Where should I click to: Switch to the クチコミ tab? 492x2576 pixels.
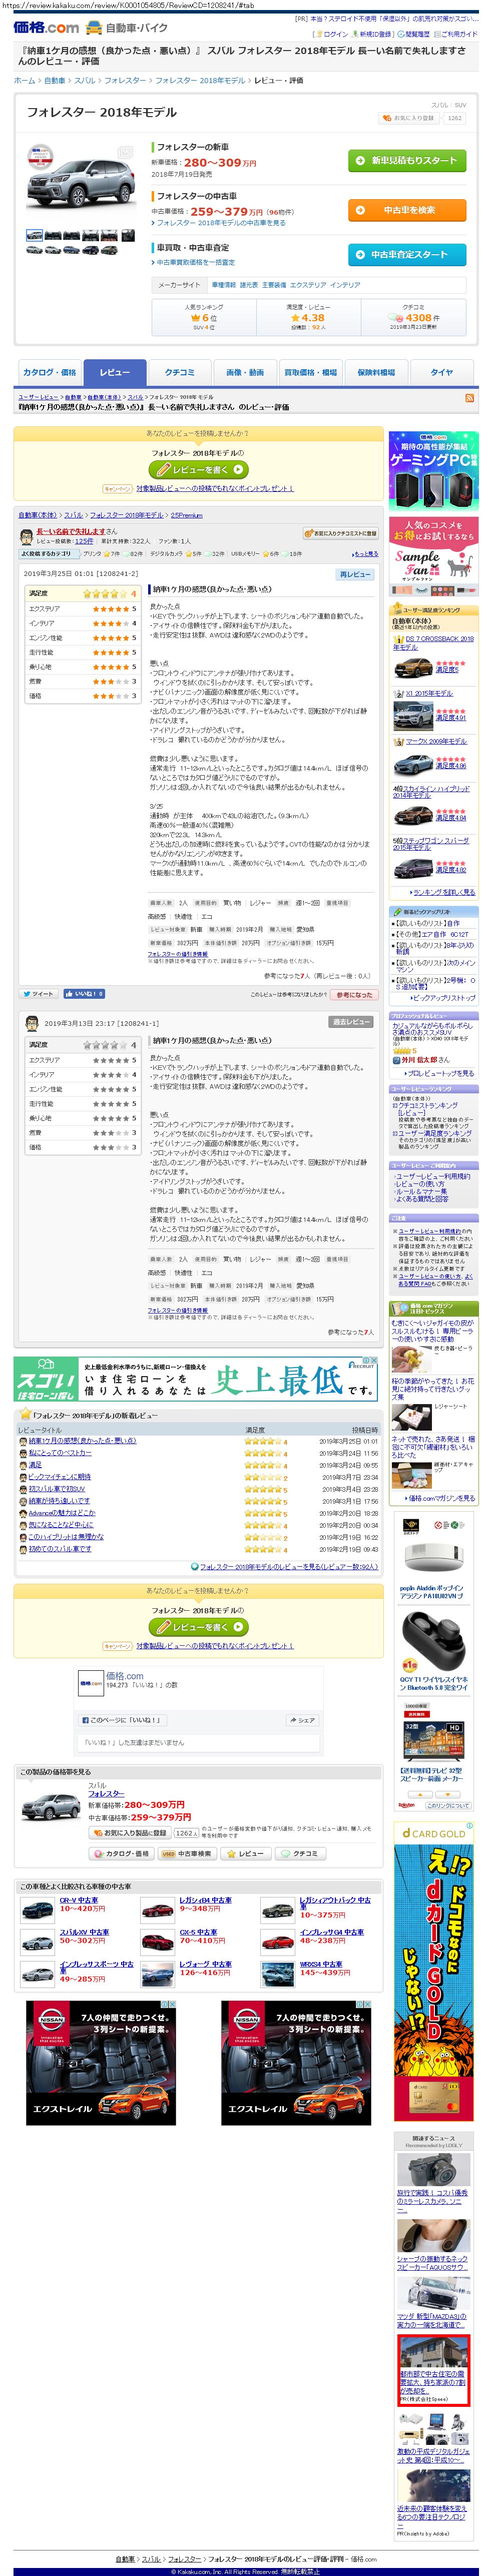tap(180, 372)
